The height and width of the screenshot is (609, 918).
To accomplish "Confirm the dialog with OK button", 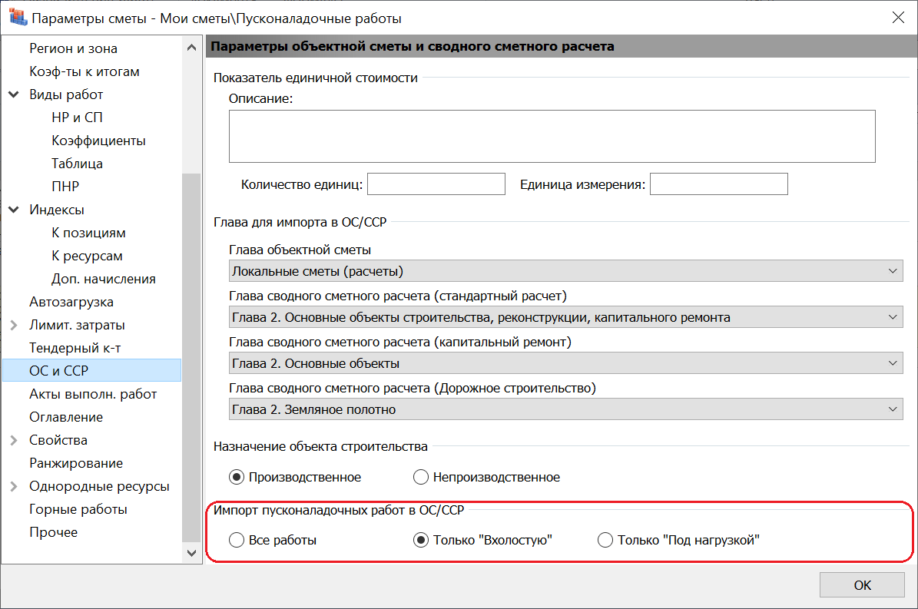I will pos(862,585).
